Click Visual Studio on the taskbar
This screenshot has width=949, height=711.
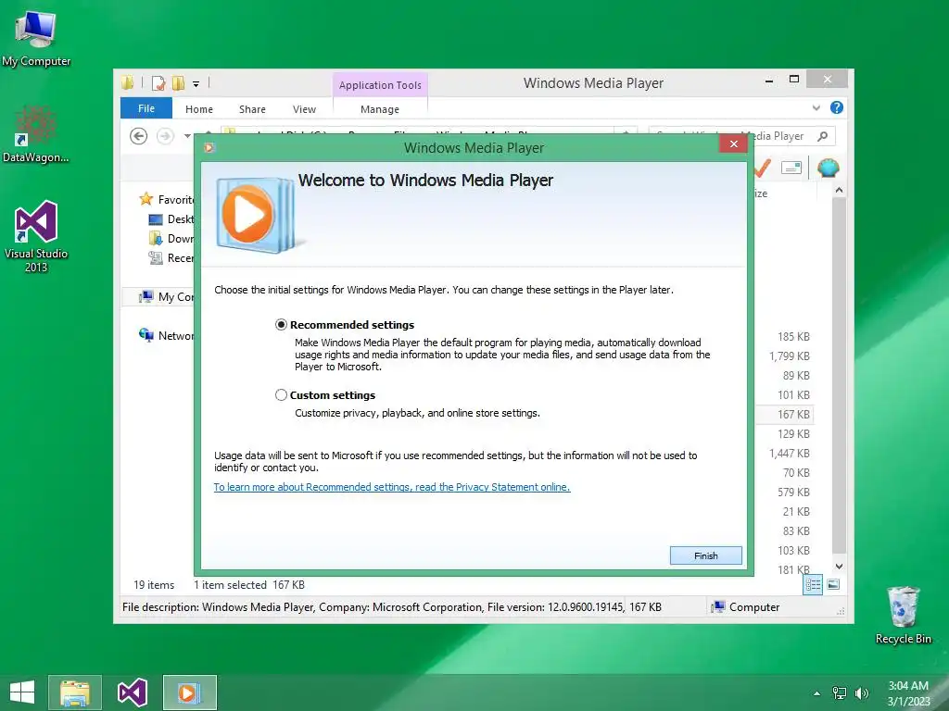[x=133, y=692]
